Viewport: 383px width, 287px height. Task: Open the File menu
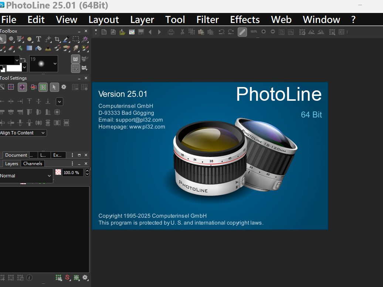coord(9,20)
